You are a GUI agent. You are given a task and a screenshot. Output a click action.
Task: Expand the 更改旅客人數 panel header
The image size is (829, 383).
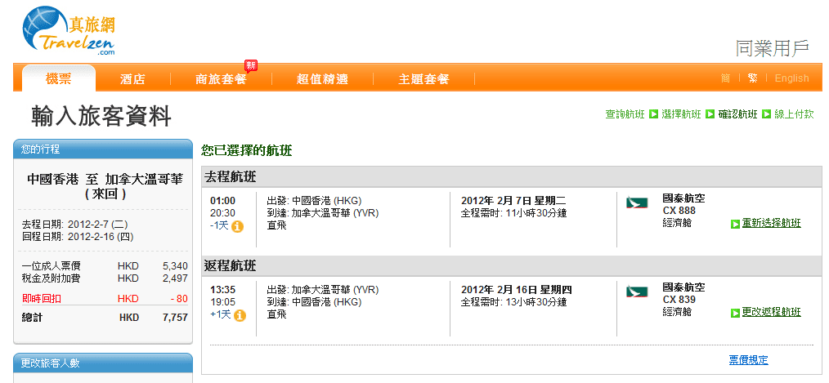103,363
